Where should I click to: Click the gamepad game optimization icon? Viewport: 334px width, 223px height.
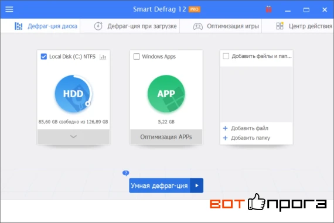(x=198, y=26)
